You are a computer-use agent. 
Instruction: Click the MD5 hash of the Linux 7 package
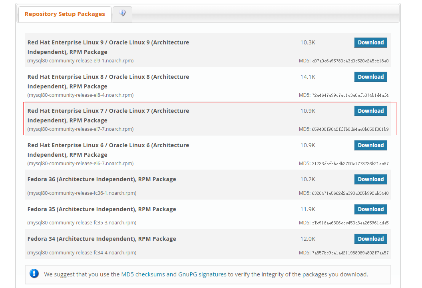350,129
